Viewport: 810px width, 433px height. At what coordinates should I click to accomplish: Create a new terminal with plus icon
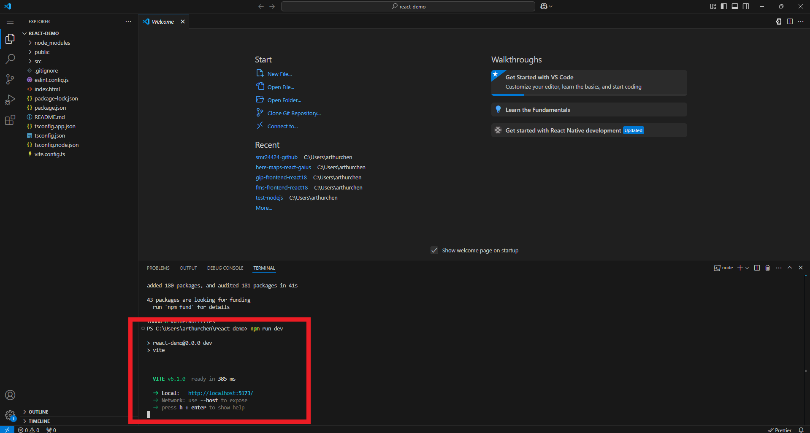click(x=740, y=268)
